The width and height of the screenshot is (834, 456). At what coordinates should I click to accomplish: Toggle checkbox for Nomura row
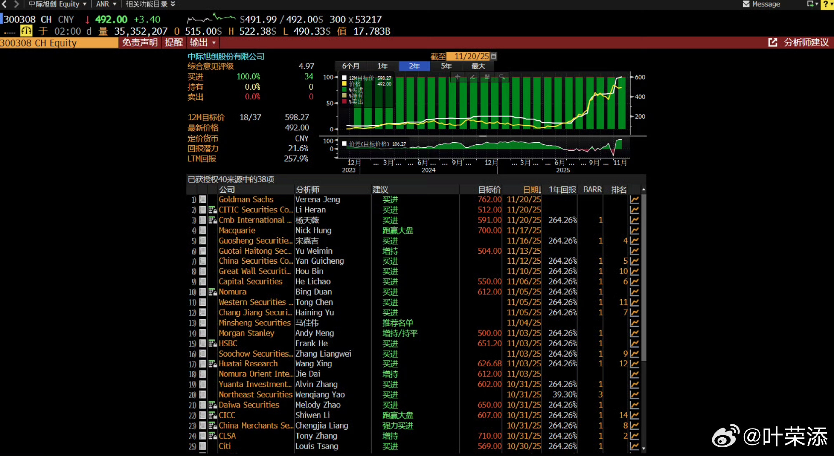(203, 292)
